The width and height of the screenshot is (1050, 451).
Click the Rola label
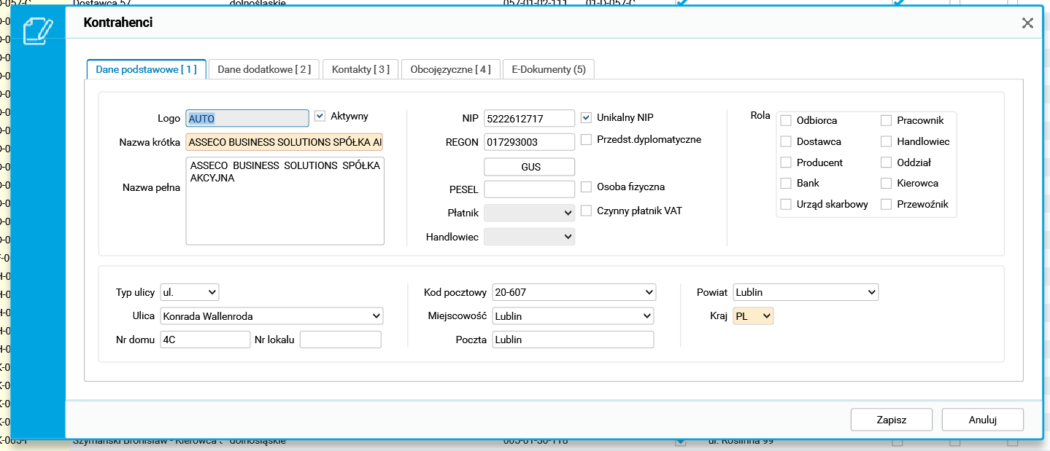[x=760, y=116]
